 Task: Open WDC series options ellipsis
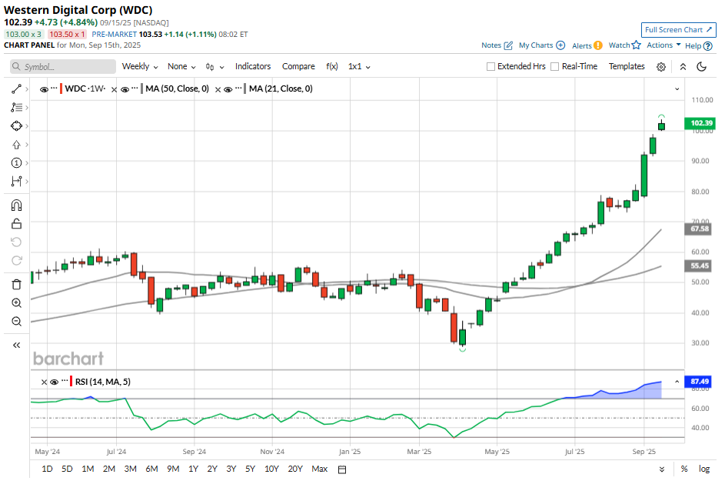pyautogui.click(x=54, y=88)
